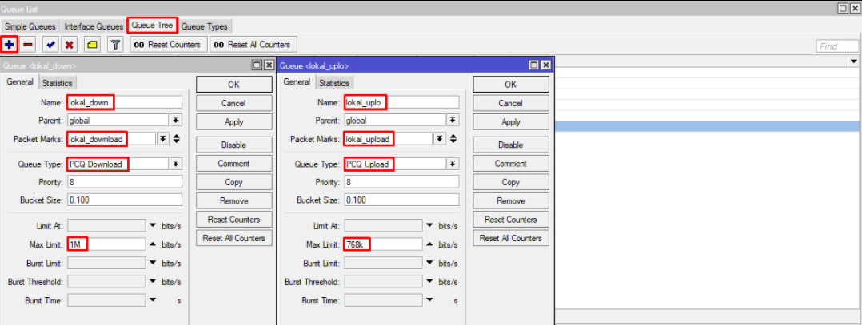Open Parent dropdown in lokal_down dialog
Viewport: 862px width, 325px height.
coord(176,121)
